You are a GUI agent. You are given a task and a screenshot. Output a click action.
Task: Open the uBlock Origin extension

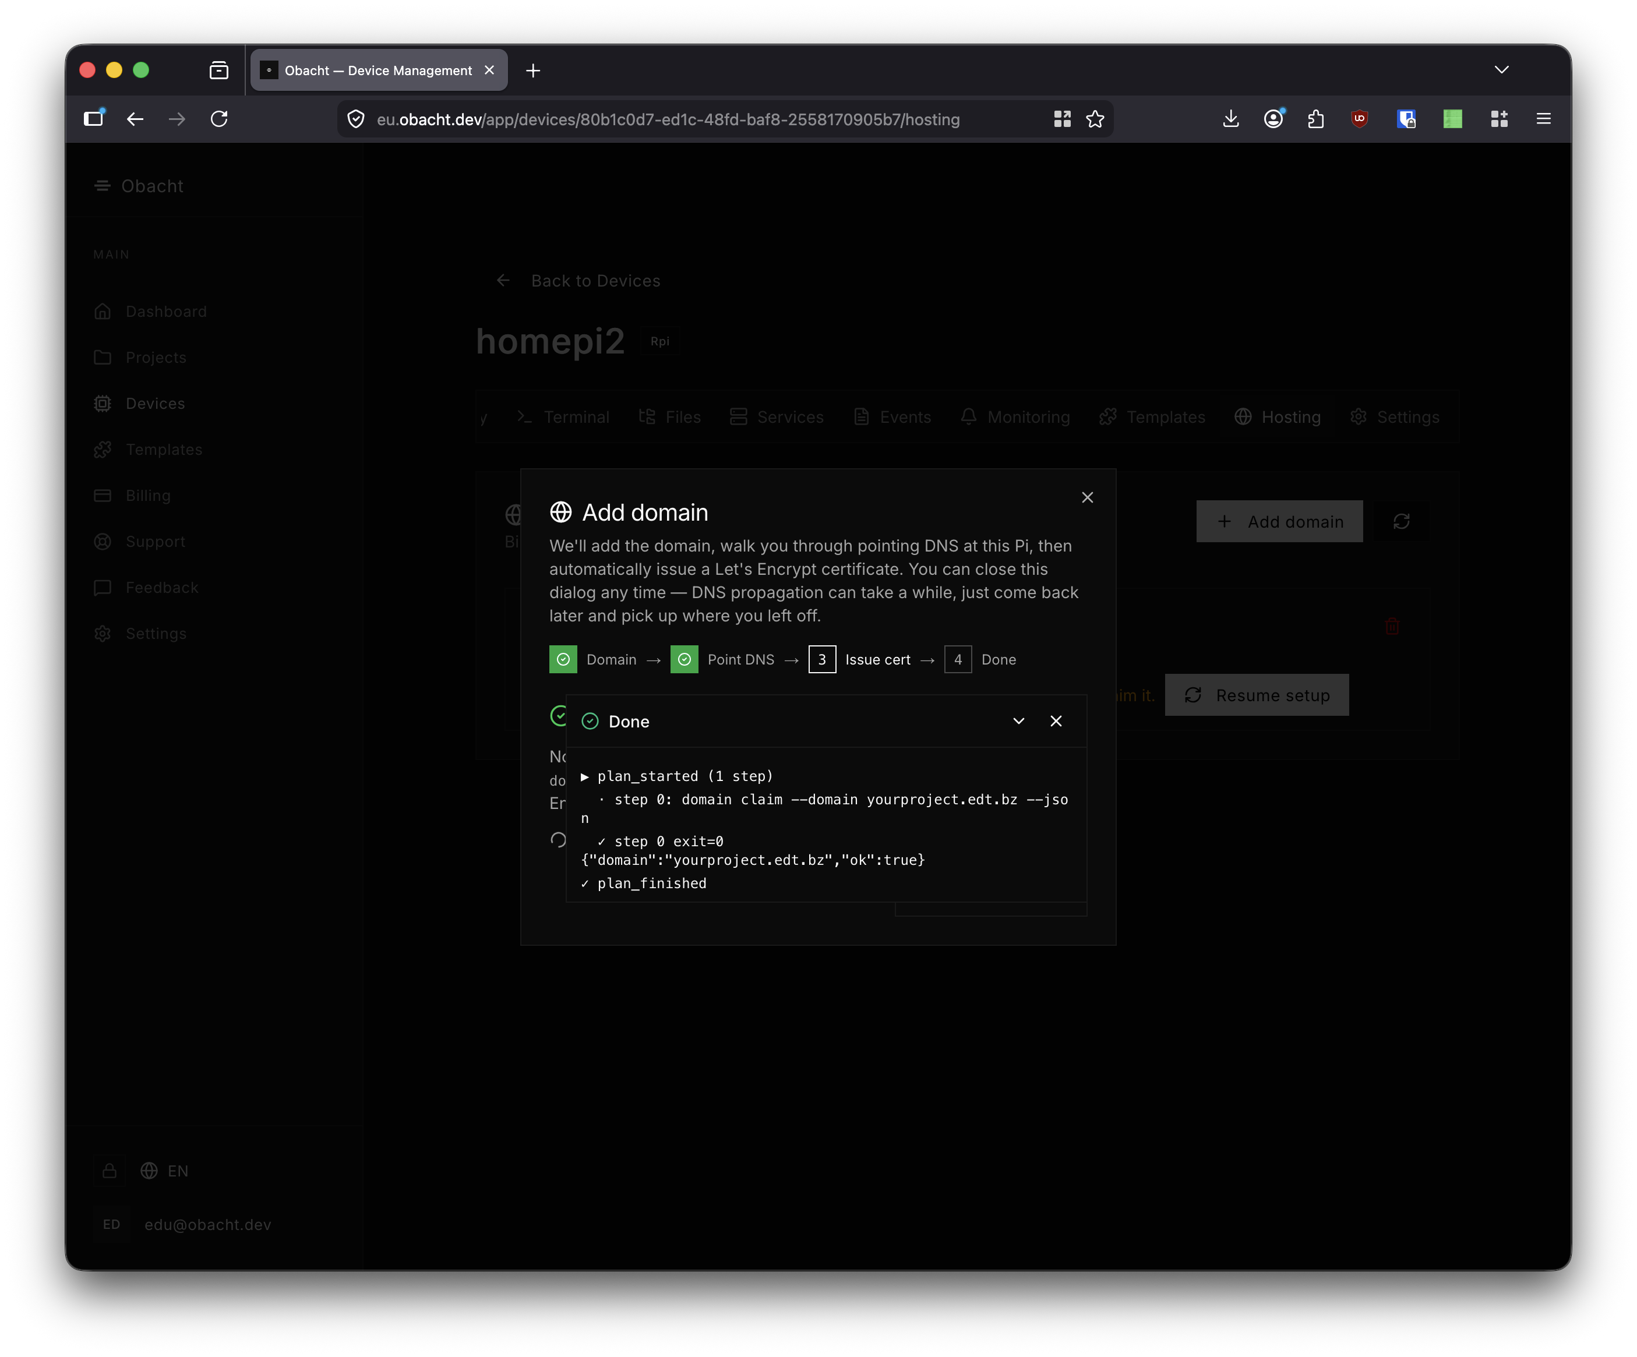pos(1360,118)
